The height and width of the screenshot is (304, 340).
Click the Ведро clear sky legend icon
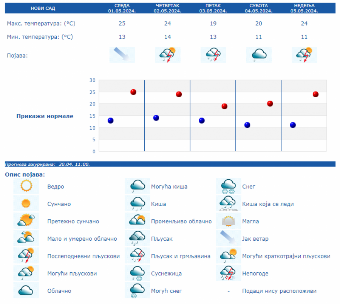coord(26,186)
